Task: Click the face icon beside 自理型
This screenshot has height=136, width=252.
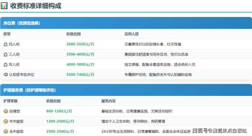Action: point(5,111)
